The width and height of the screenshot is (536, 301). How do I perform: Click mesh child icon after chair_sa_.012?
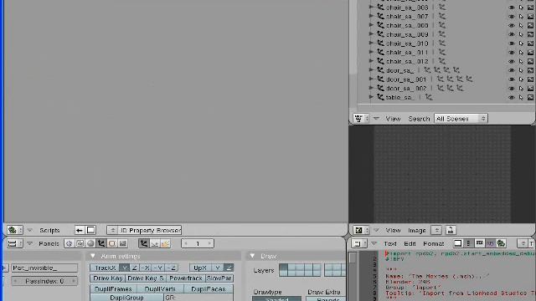click(442, 61)
